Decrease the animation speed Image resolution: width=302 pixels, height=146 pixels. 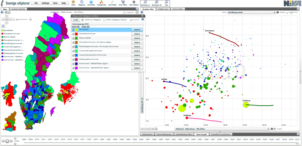(15, 144)
